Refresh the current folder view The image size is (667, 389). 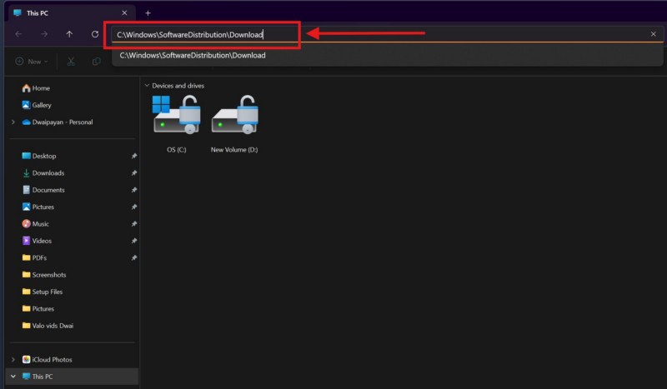(95, 34)
